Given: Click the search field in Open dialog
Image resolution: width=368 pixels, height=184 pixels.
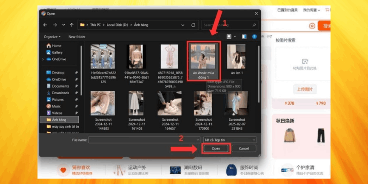Looking at the screenshot, I should point(230,25).
